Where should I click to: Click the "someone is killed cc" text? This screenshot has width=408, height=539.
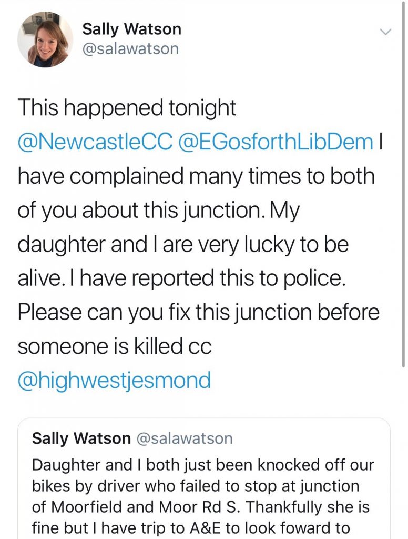[115, 346]
